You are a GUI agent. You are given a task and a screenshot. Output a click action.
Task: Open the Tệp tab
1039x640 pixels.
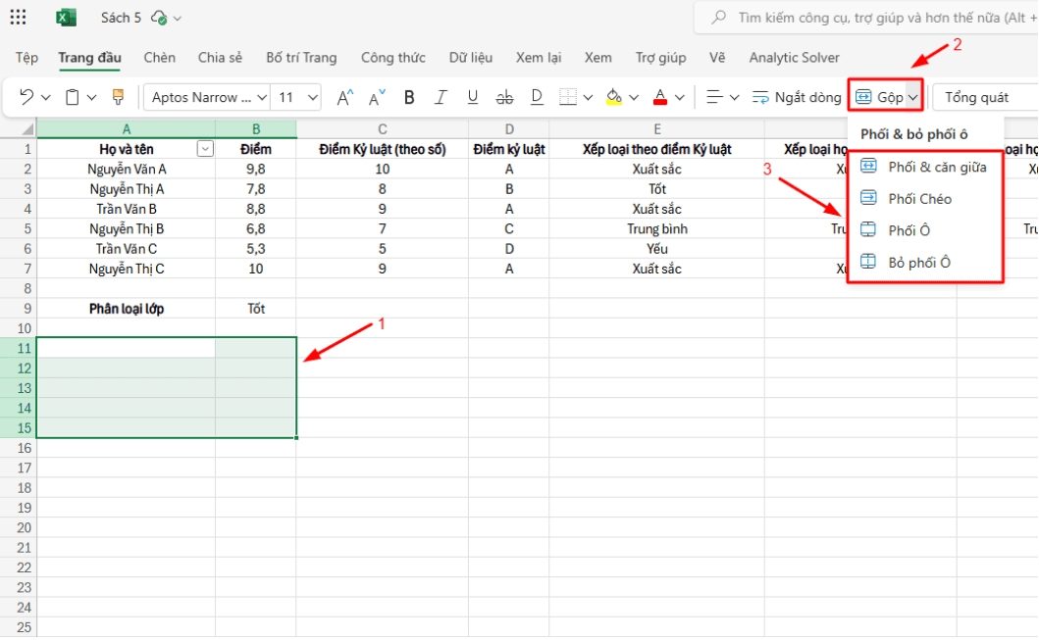26,58
